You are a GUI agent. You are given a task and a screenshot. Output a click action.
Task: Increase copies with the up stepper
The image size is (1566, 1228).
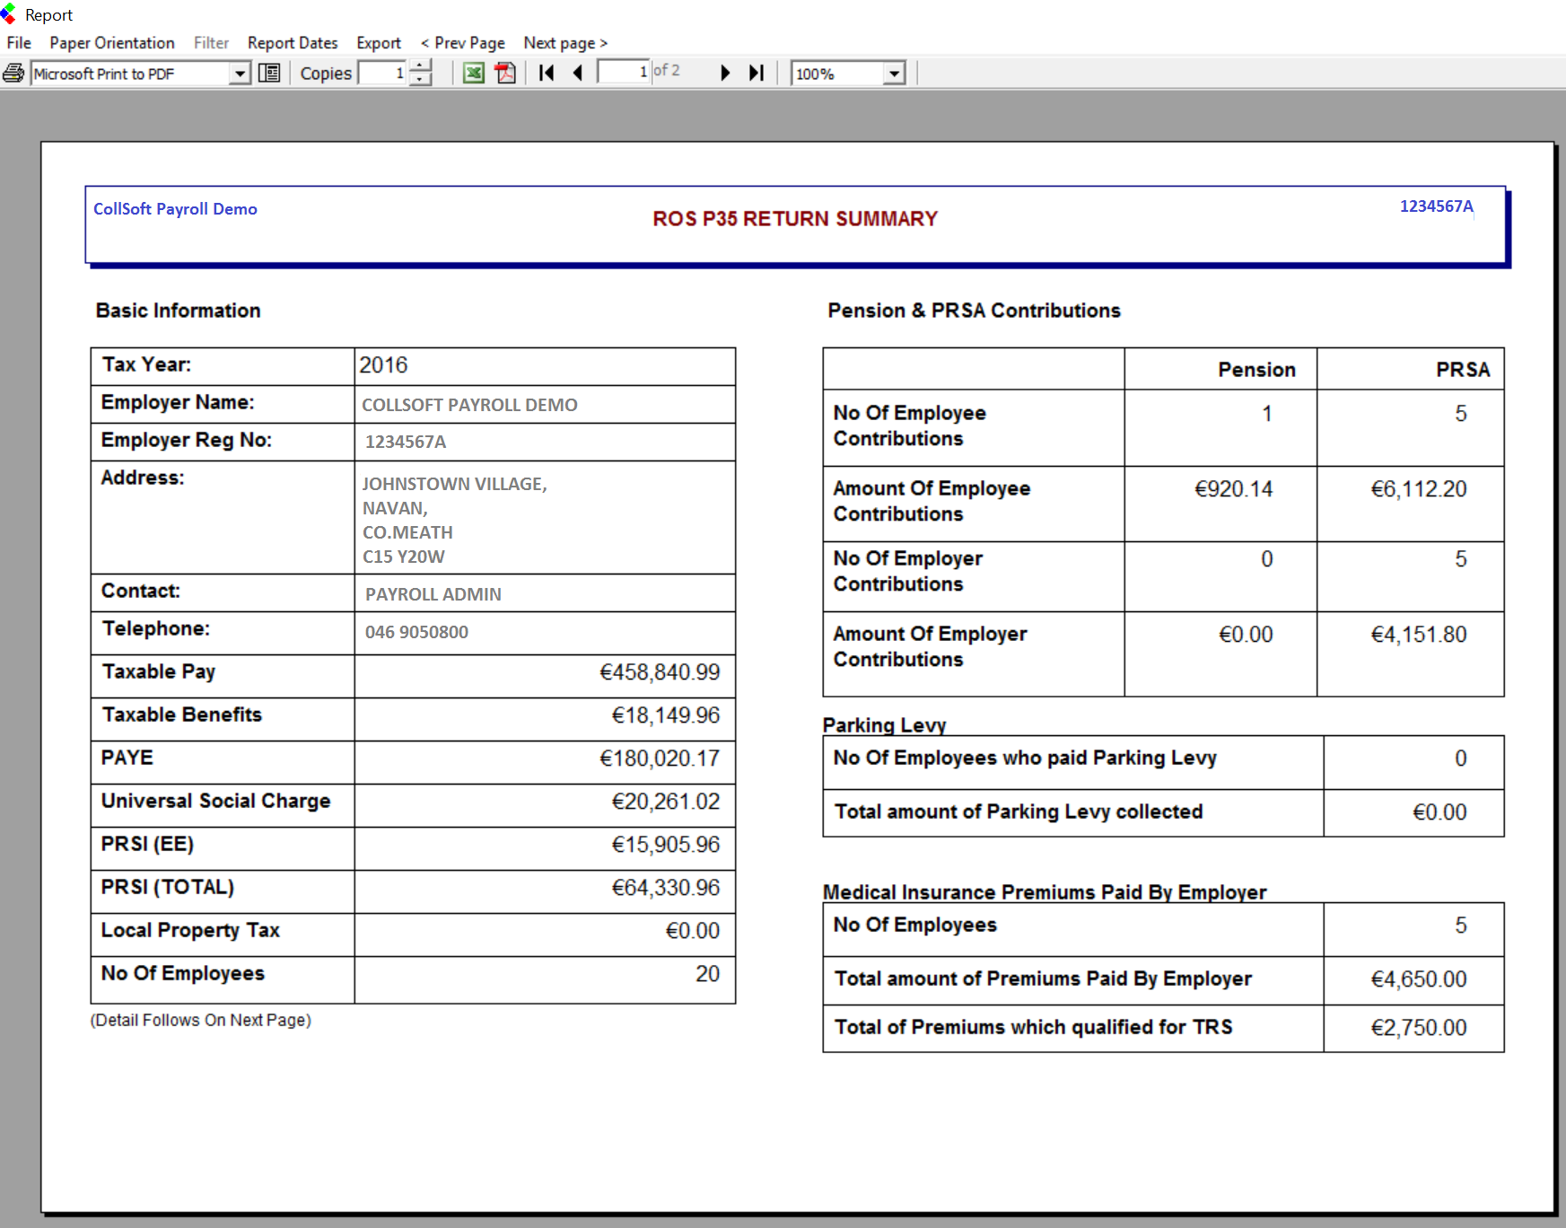pos(420,66)
